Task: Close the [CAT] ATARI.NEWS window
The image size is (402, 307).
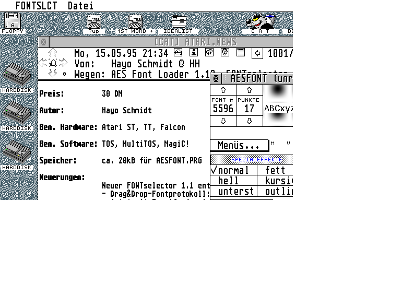Action: point(43,42)
